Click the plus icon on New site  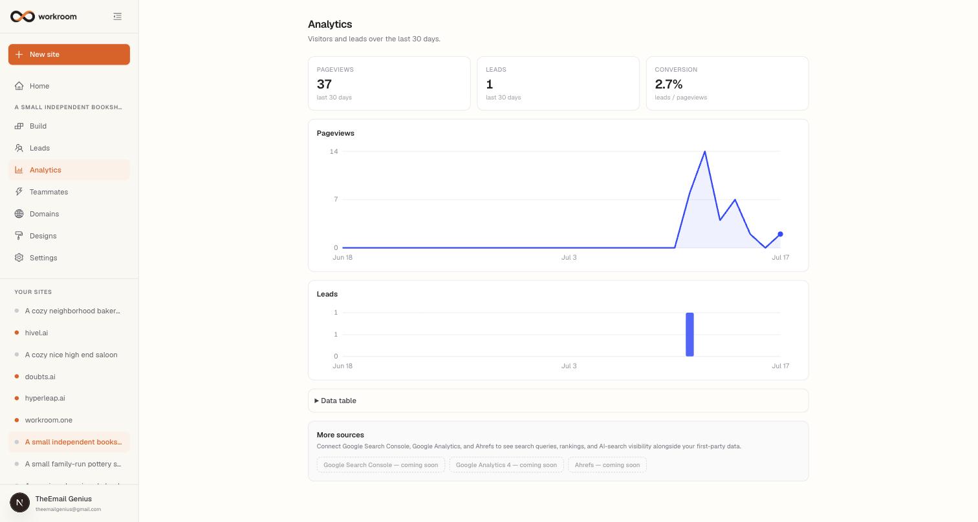19,54
